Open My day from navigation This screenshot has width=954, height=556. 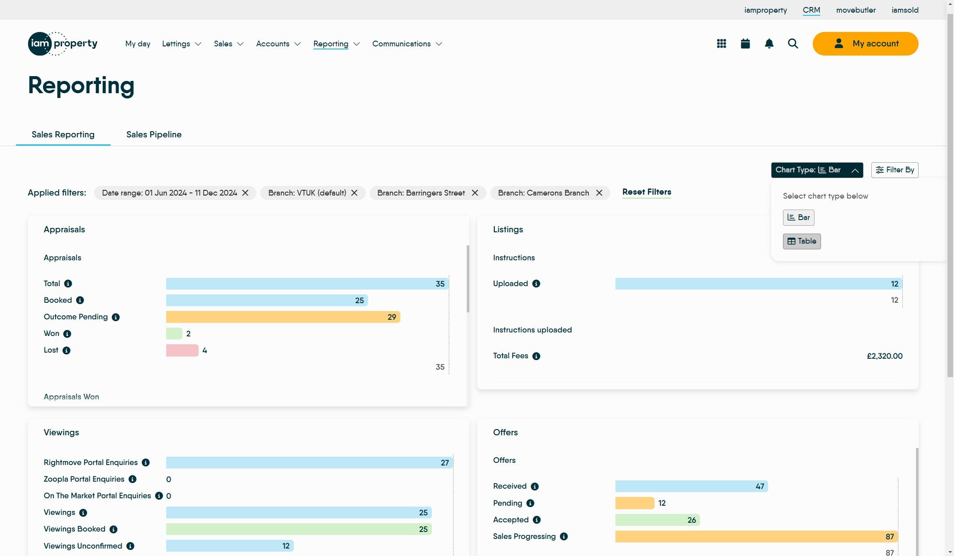coord(137,44)
